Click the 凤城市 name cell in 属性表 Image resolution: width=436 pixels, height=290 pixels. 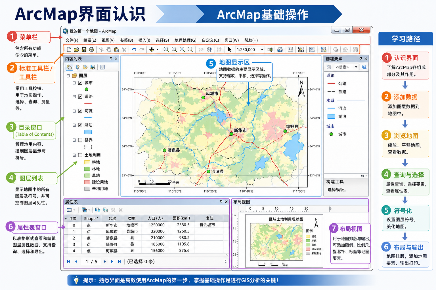(x=112, y=231)
